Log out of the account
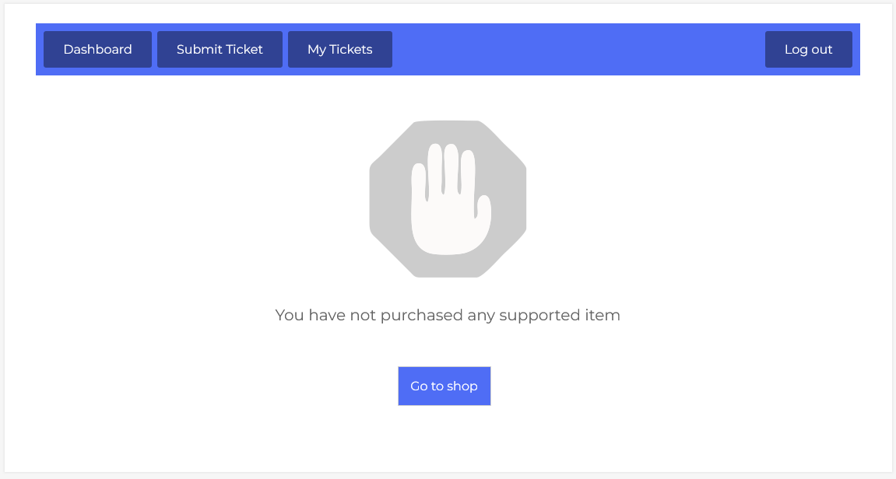Screen dimensions: 896x479 pos(808,50)
